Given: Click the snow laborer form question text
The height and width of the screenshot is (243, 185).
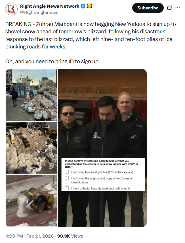Looking at the screenshot, I should (102, 164).
